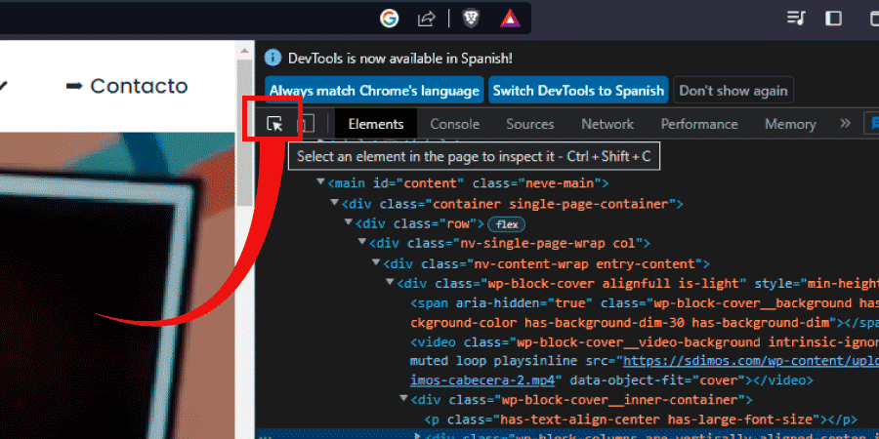Screen dimensions: 879x439
Task: Click Switch DevTools to Spanish
Action: pyautogui.click(x=578, y=90)
